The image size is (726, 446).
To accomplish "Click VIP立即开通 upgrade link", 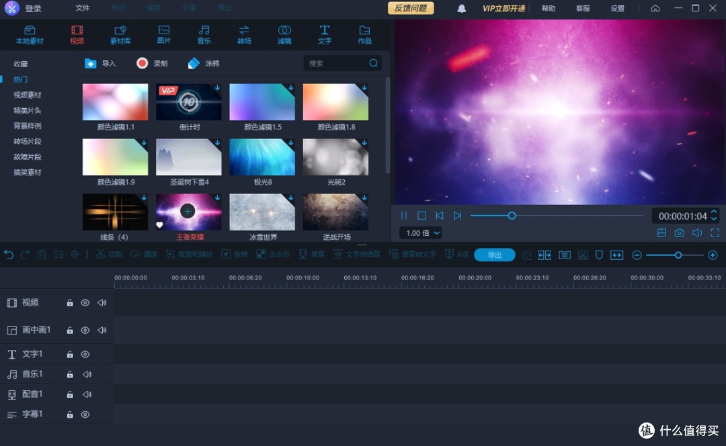I will [x=503, y=8].
